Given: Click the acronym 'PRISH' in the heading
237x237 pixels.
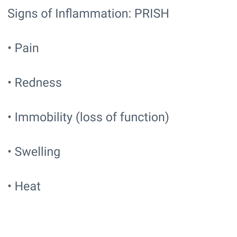Looking at the screenshot, I should point(152,14).
